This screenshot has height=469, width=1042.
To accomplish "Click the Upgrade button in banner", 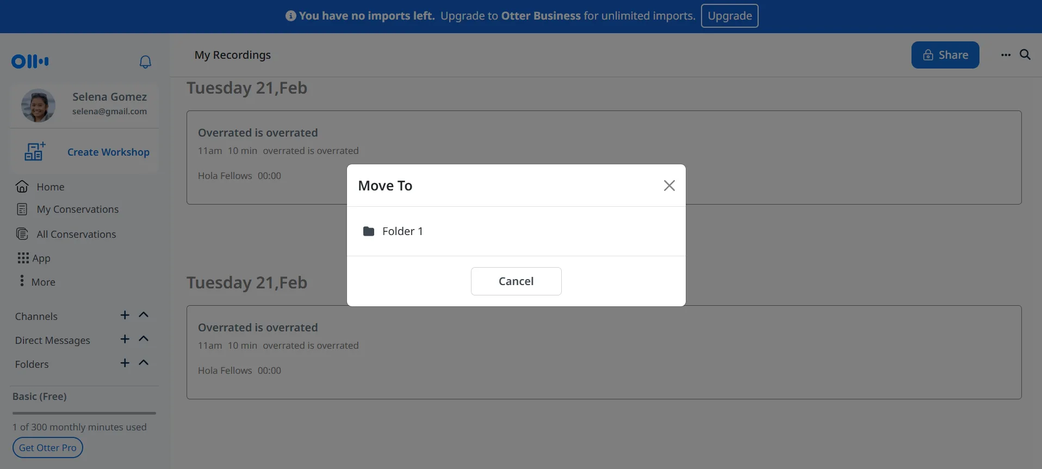I will click(729, 16).
